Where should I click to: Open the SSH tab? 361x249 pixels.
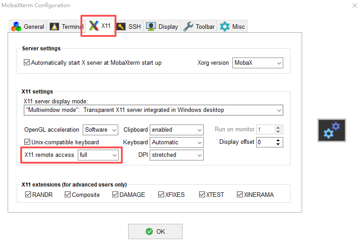click(x=129, y=27)
